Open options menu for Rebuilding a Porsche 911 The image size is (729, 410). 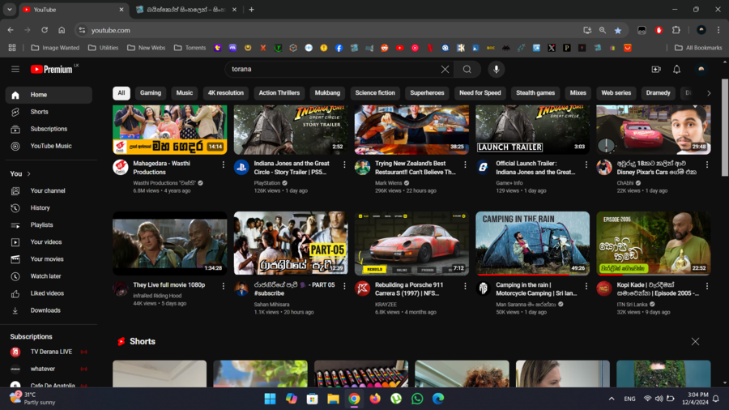(465, 286)
